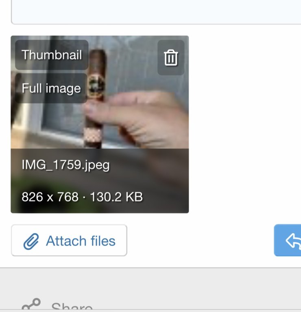Click the 826 x 768 · 130.2 KB info line
Screen dimensions: 301x312
point(82,197)
